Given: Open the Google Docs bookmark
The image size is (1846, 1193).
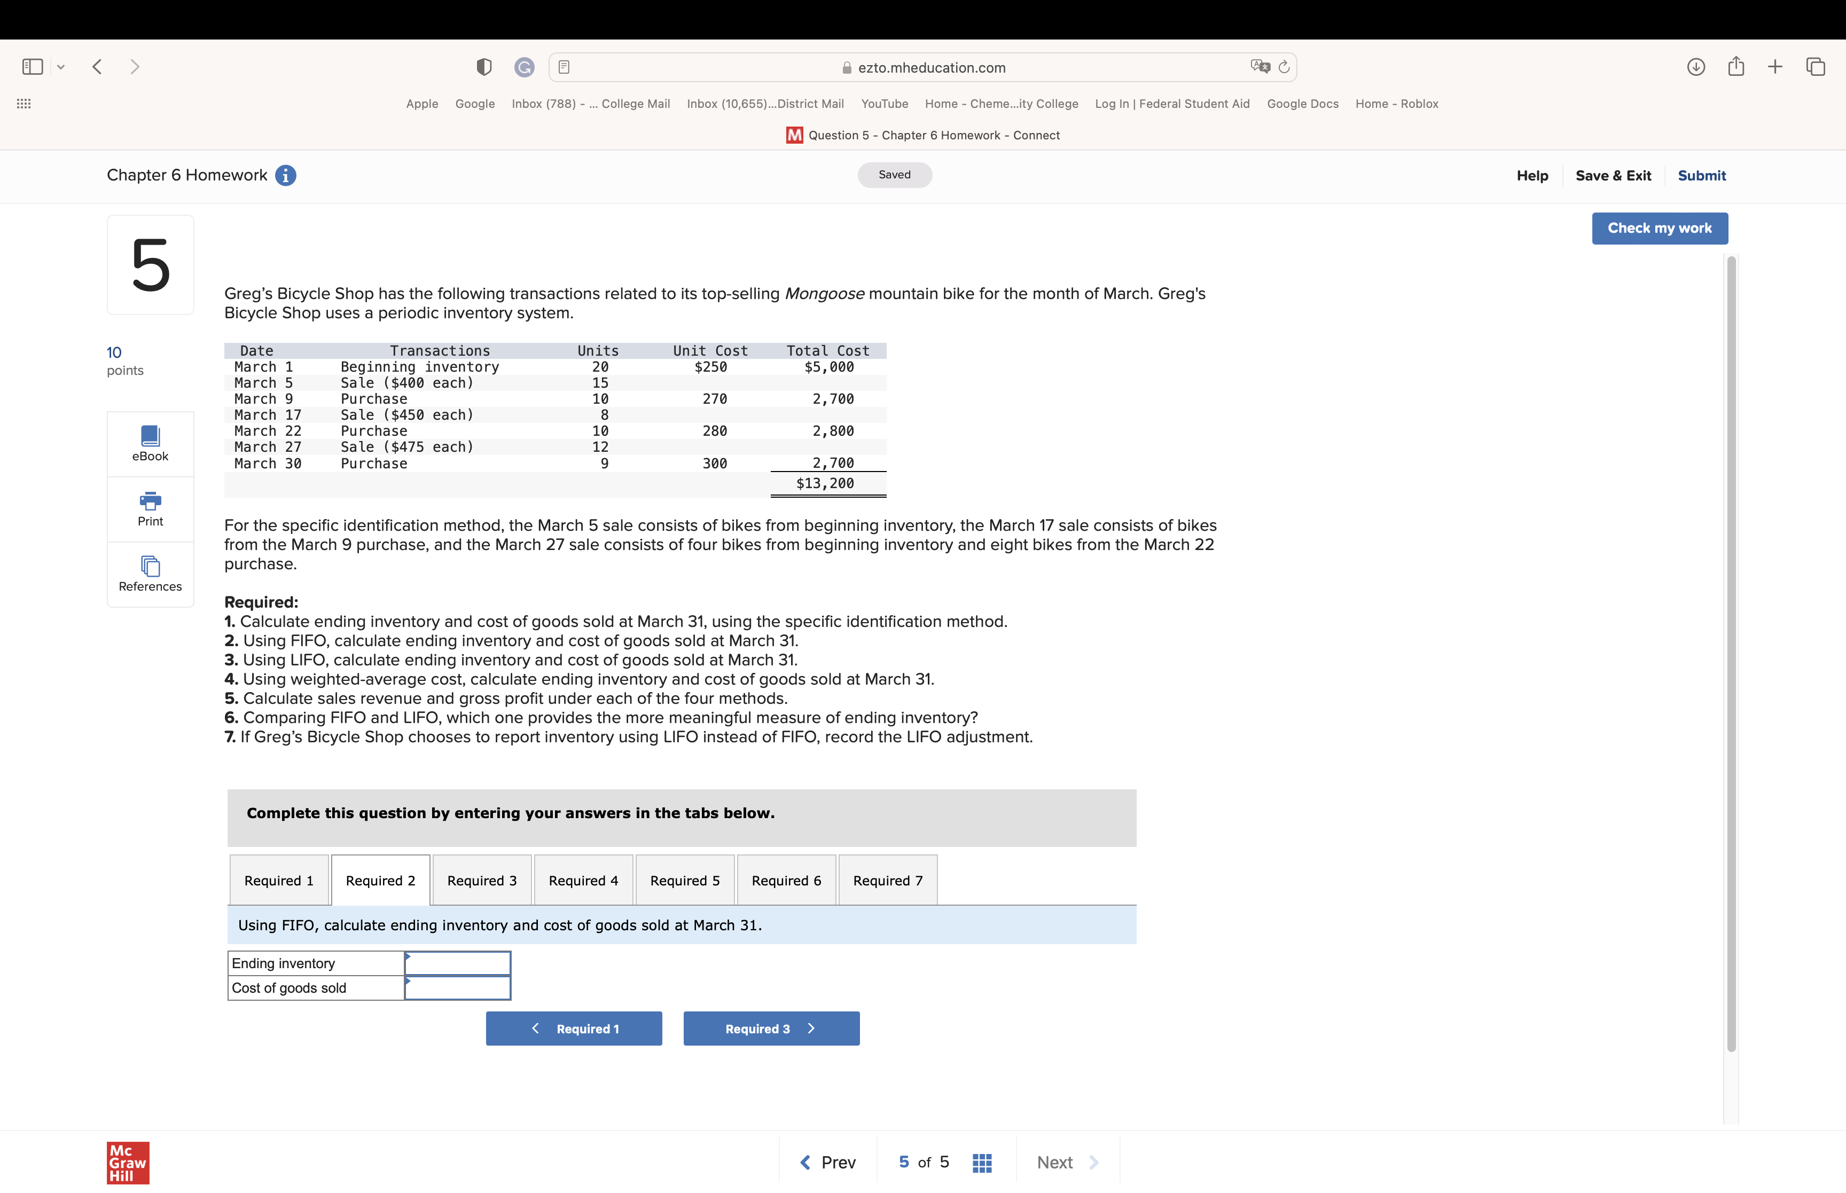Looking at the screenshot, I should 1302,104.
